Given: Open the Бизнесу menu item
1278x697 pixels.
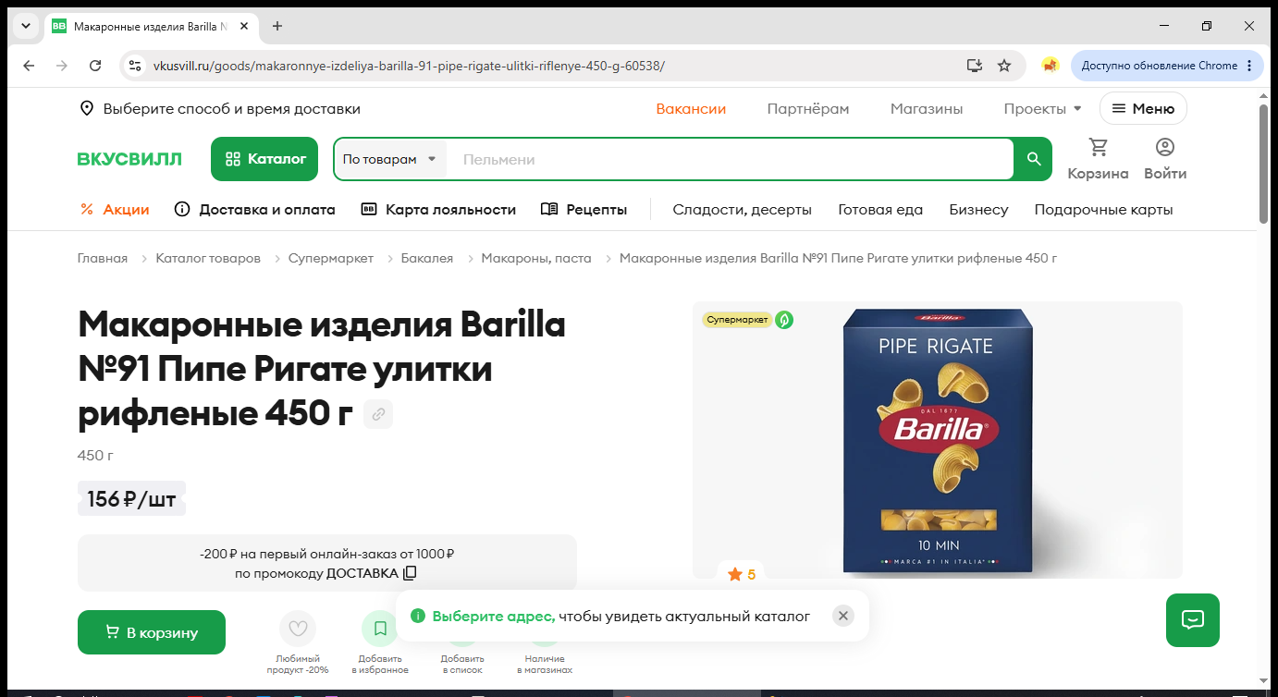Looking at the screenshot, I should pyautogui.click(x=978, y=210).
